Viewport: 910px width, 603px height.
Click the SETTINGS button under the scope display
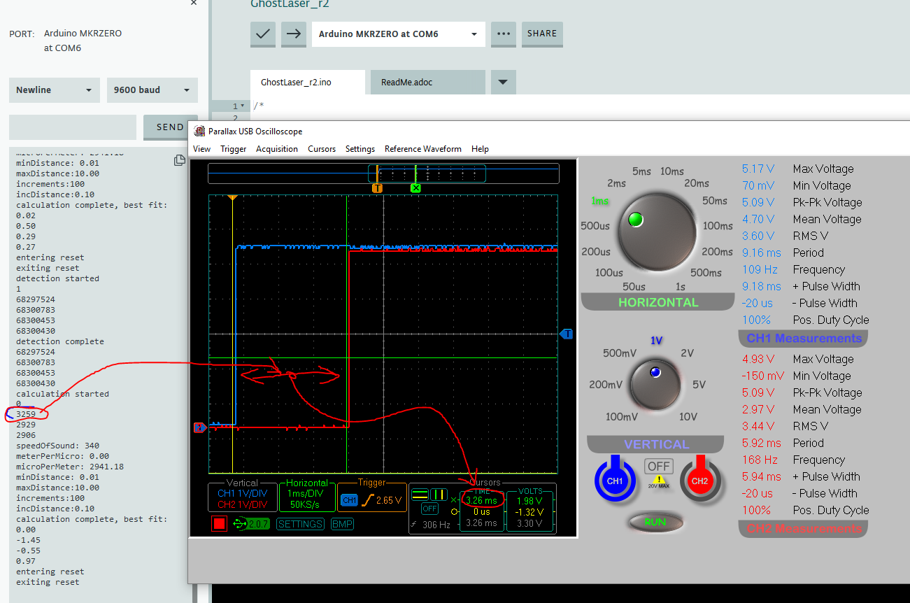[300, 524]
